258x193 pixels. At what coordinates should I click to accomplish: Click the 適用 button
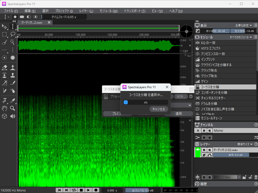[x=178, y=114]
